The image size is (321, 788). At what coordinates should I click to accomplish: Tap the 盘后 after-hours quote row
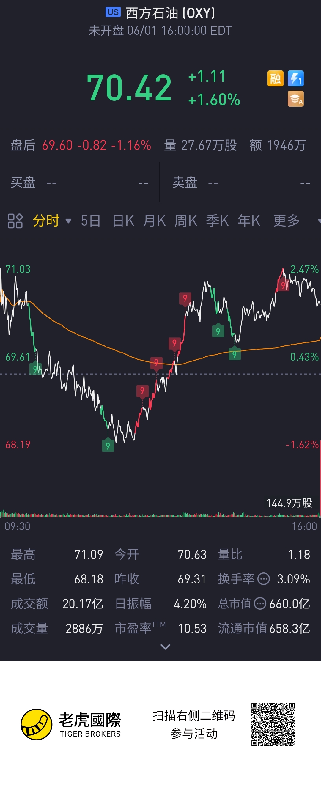(x=160, y=145)
